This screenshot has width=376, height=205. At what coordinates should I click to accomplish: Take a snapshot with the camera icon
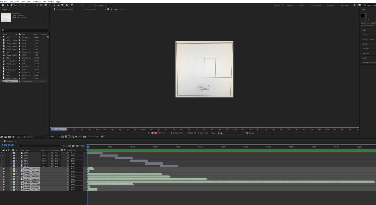[85, 137]
